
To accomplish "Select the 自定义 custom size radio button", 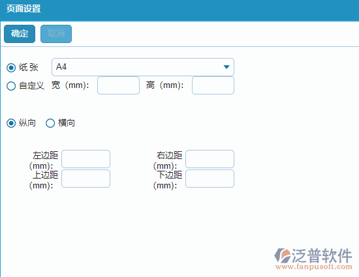I will point(11,86).
